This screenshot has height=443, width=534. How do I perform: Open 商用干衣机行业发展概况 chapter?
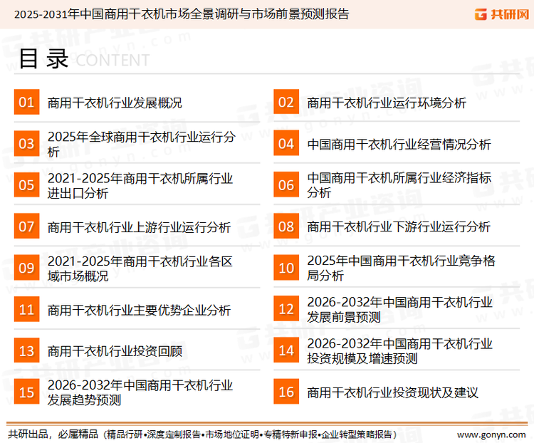[x=115, y=103]
